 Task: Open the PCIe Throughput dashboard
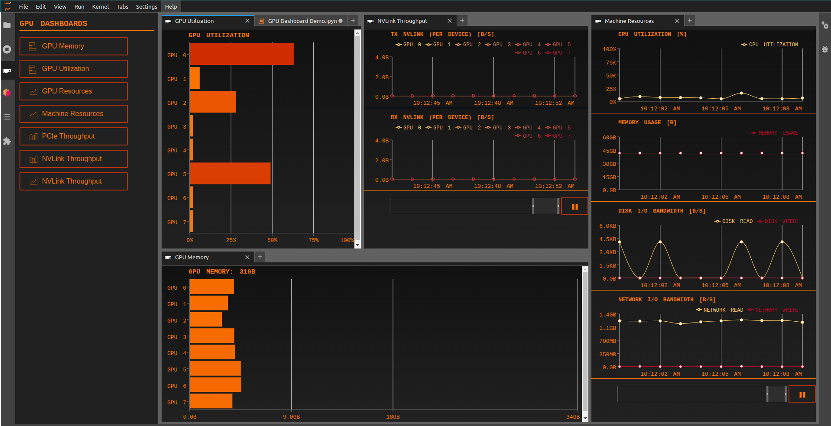(73, 136)
